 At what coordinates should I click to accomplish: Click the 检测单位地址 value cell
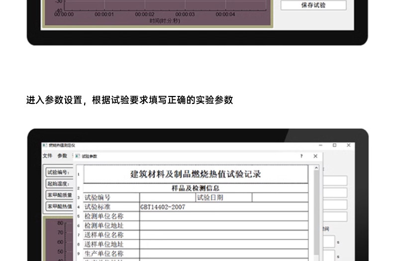pos(224,225)
